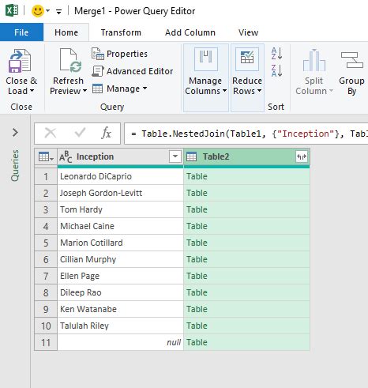Open the smiley feedback dropdown arrow
This screenshot has height=388, width=368.
coord(48,11)
